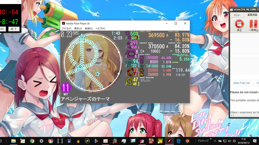
Task: Click the pink TAP note ring icon
Action: pyautogui.click(x=131, y=45)
